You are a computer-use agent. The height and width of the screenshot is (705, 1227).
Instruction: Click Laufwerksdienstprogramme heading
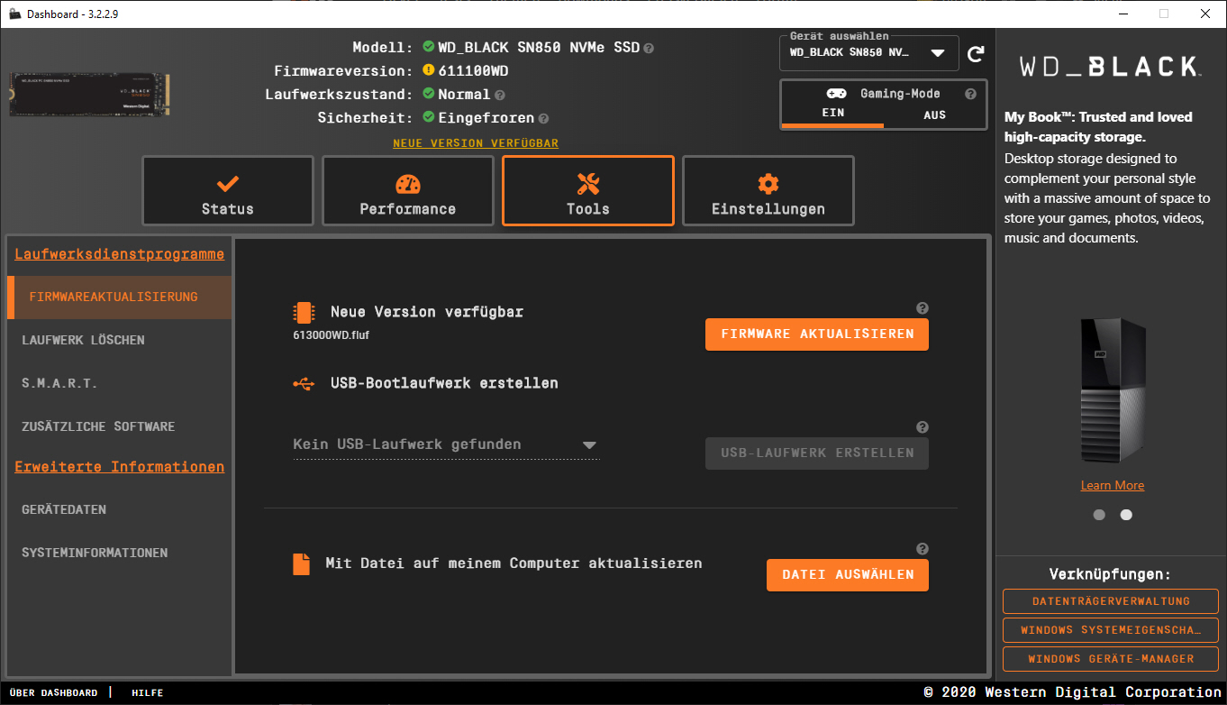click(119, 254)
